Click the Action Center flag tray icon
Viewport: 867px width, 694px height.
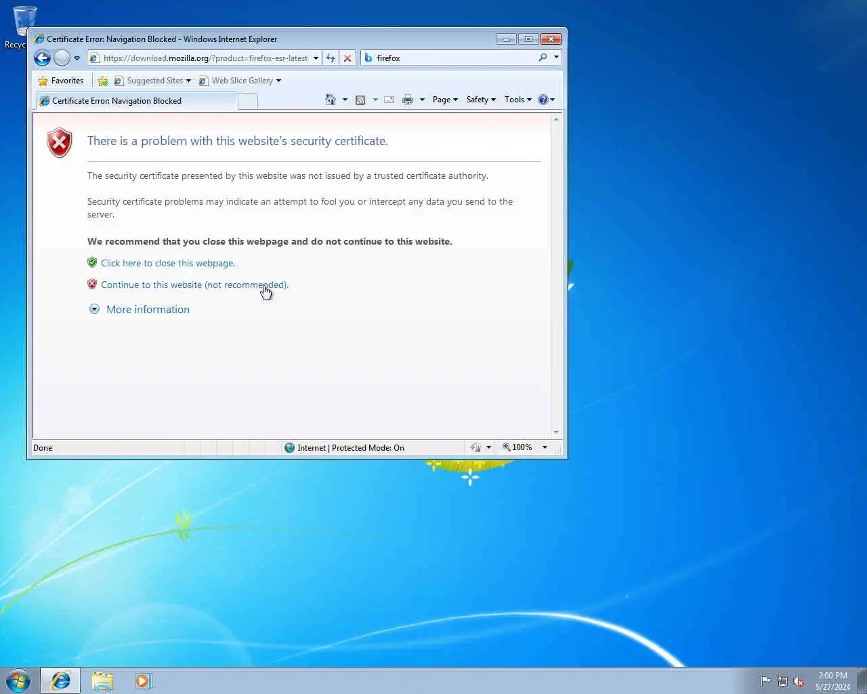pos(765,681)
